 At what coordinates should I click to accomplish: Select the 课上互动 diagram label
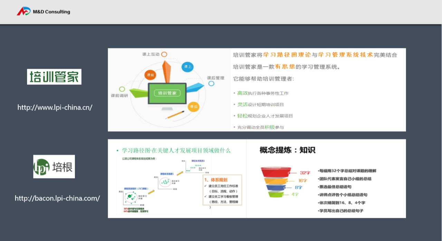pyautogui.click(x=151, y=54)
